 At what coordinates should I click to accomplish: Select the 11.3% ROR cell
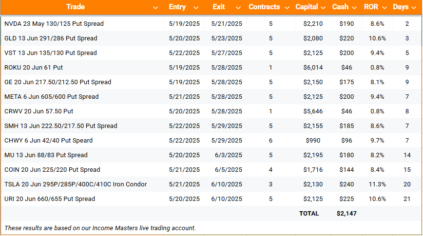click(377, 184)
